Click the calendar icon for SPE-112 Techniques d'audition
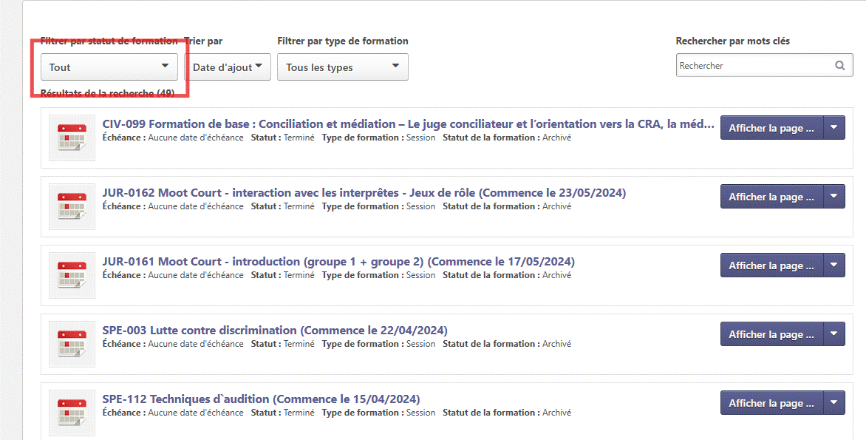This screenshot has height=440, width=866. (x=71, y=412)
